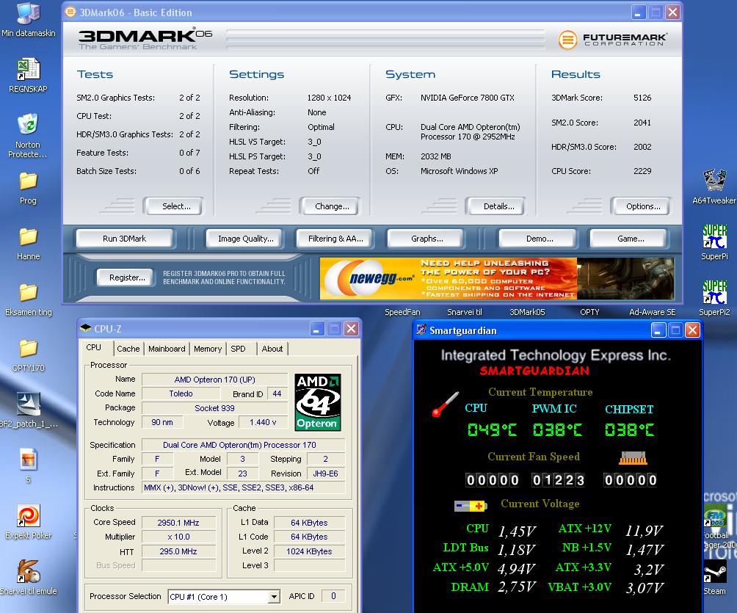Click the Graphs... button in 3DMark06
Screen dimensions: 737x613
point(426,239)
